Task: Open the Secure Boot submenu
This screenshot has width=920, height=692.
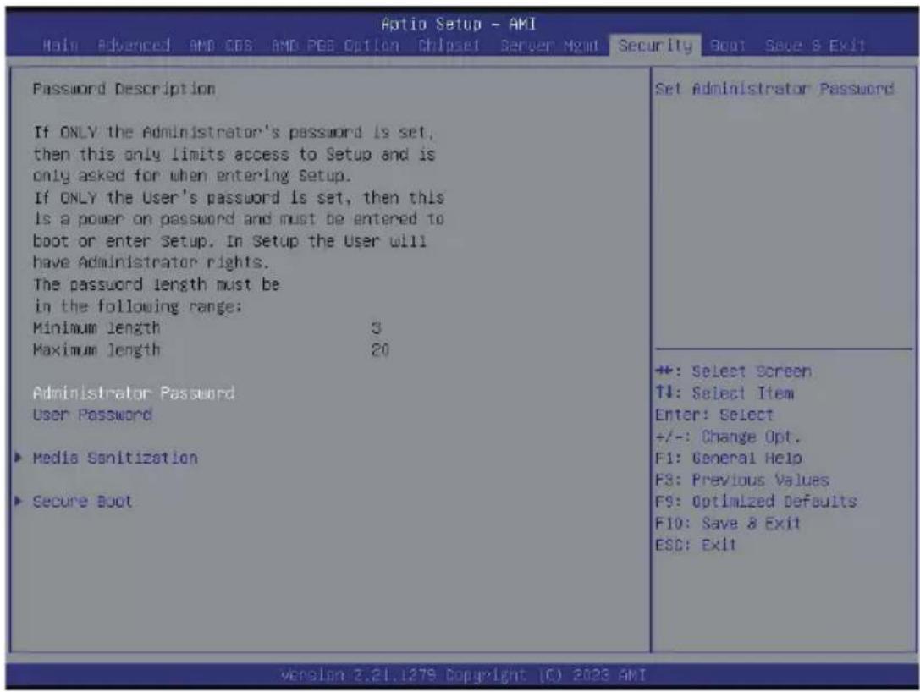Action: (x=82, y=502)
